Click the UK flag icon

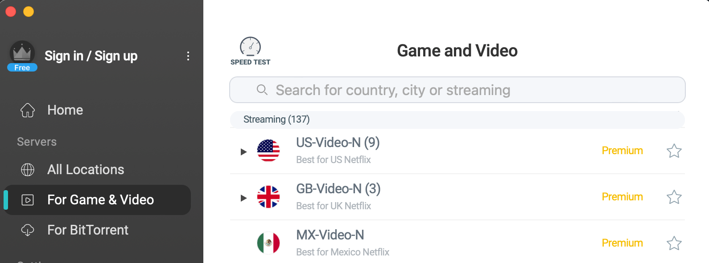[x=268, y=197]
